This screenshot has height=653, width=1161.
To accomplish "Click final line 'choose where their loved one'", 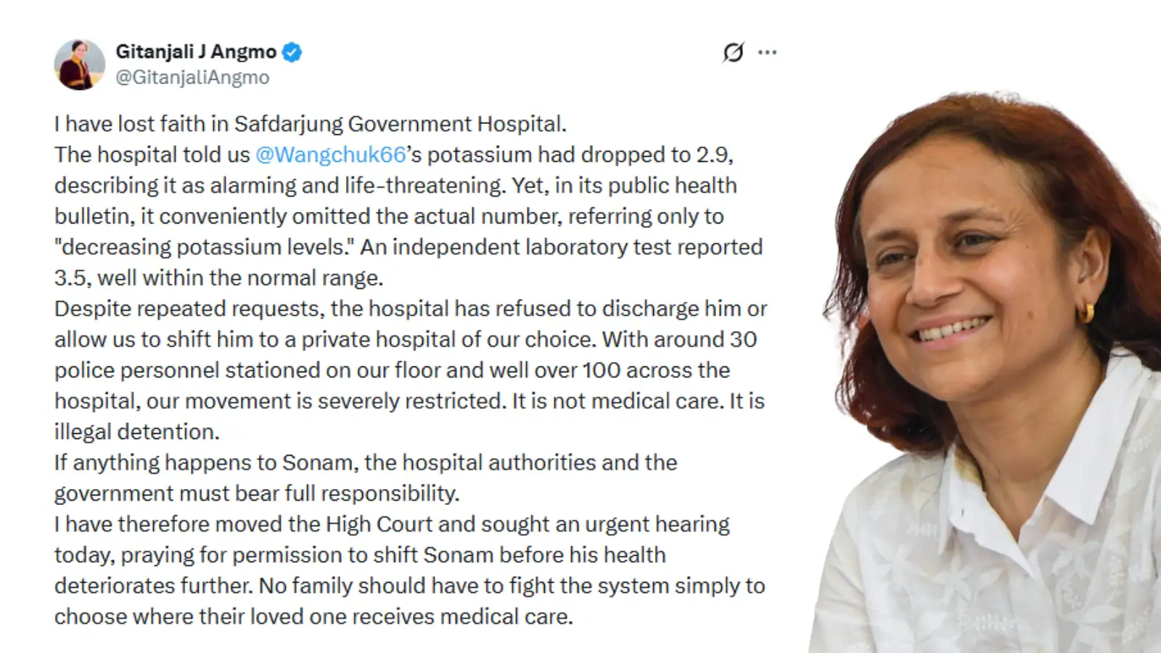I will point(313,617).
